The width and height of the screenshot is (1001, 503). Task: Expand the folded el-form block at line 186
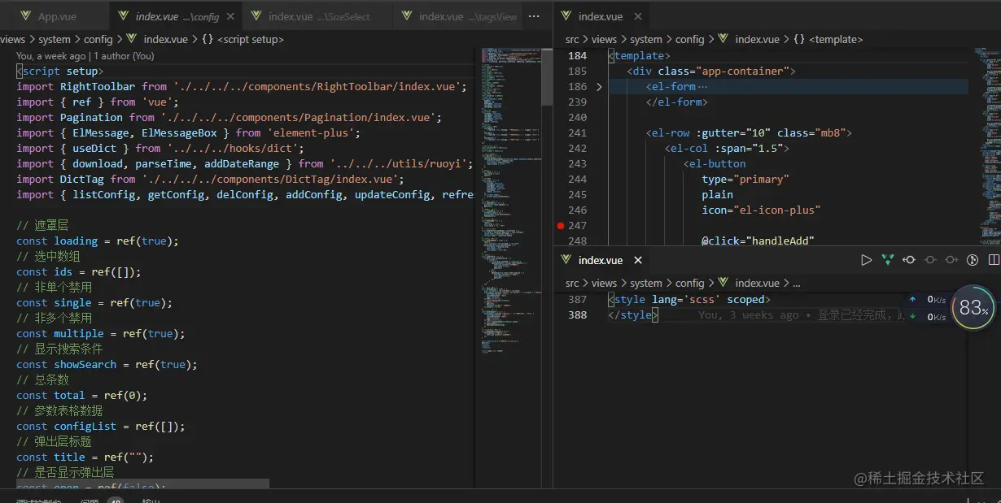click(600, 86)
